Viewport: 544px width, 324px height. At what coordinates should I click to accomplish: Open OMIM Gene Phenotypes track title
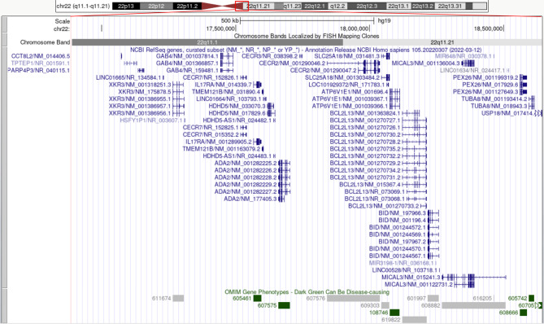[307, 291]
